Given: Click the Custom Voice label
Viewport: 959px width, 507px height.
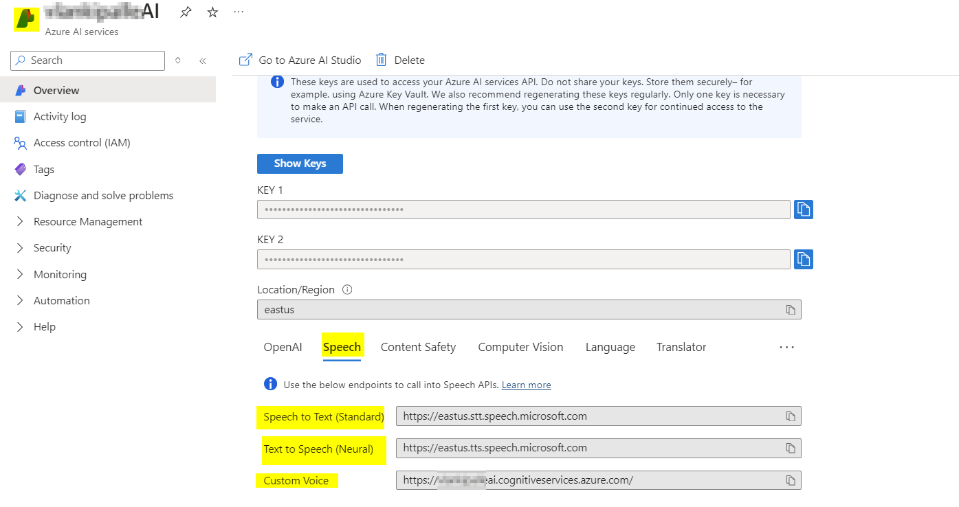Looking at the screenshot, I should click(x=296, y=481).
